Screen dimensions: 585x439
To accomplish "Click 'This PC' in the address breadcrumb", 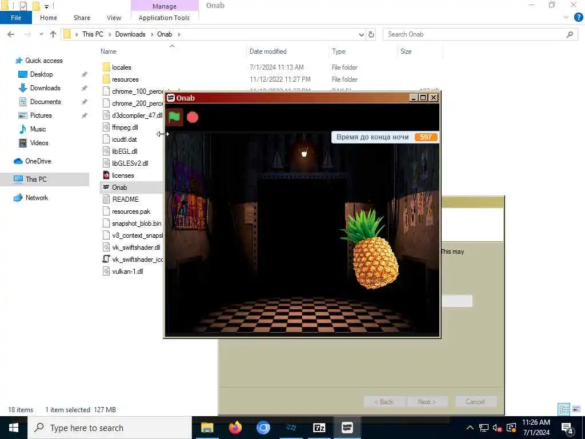I will click(93, 34).
